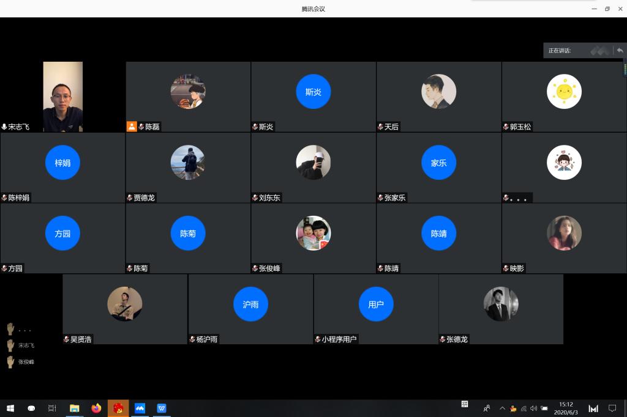Toggle the system volume icon in tray
This screenshot has width=627, height=417.
(x=533, y=408)
